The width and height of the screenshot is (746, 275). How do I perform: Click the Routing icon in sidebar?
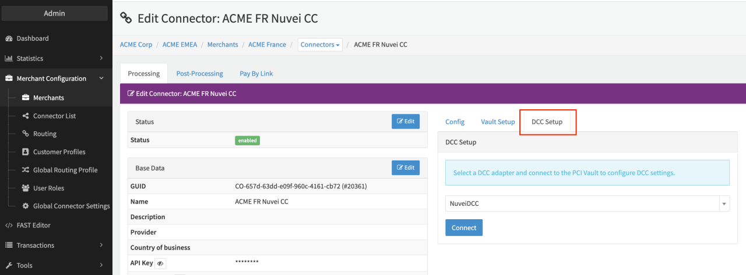pos(26,134)
